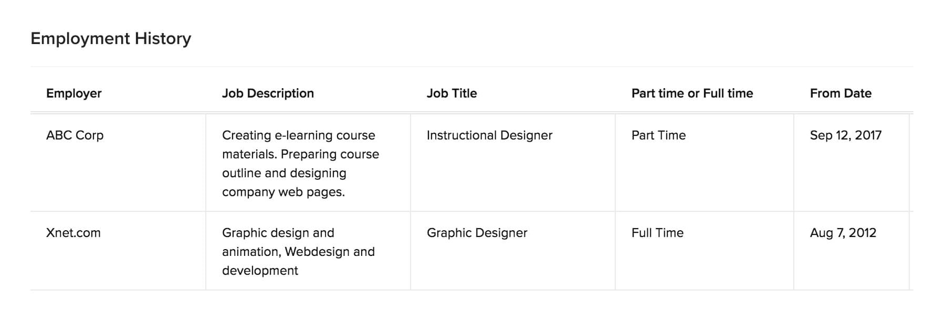Click the Employment History heading
945x322 pixels.
click(111, 38)
